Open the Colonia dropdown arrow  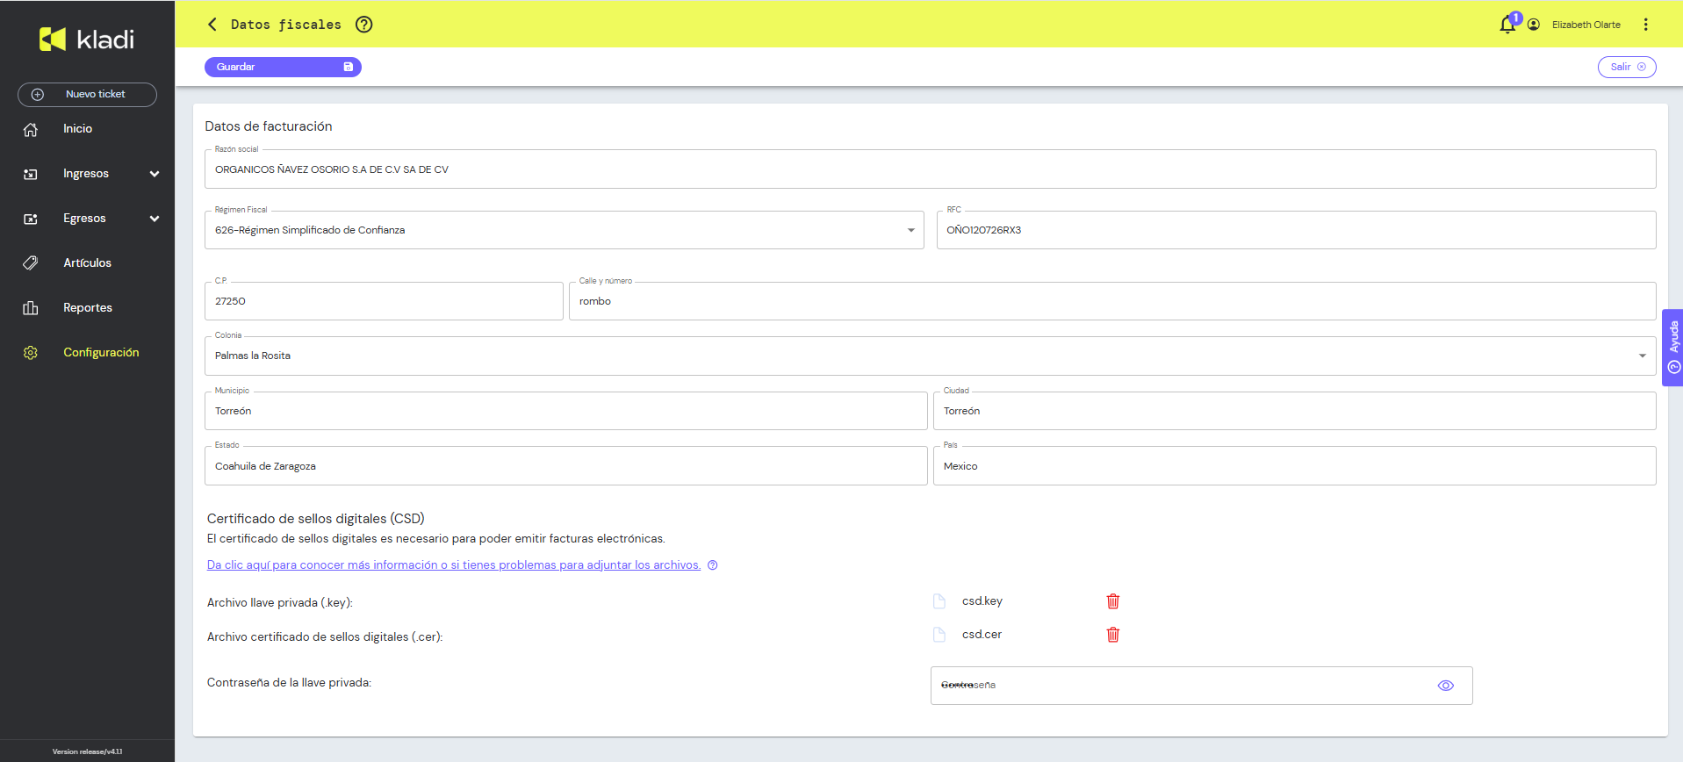1642,356
